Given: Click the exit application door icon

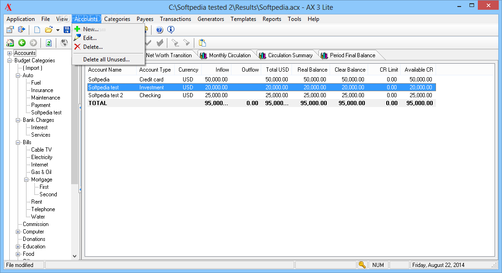Looking at the screenshot, I should [x=21, y=30].
